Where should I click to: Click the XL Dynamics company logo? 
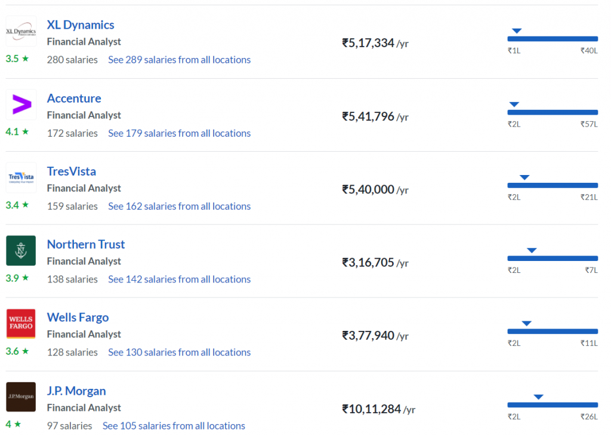click(21, 31)
